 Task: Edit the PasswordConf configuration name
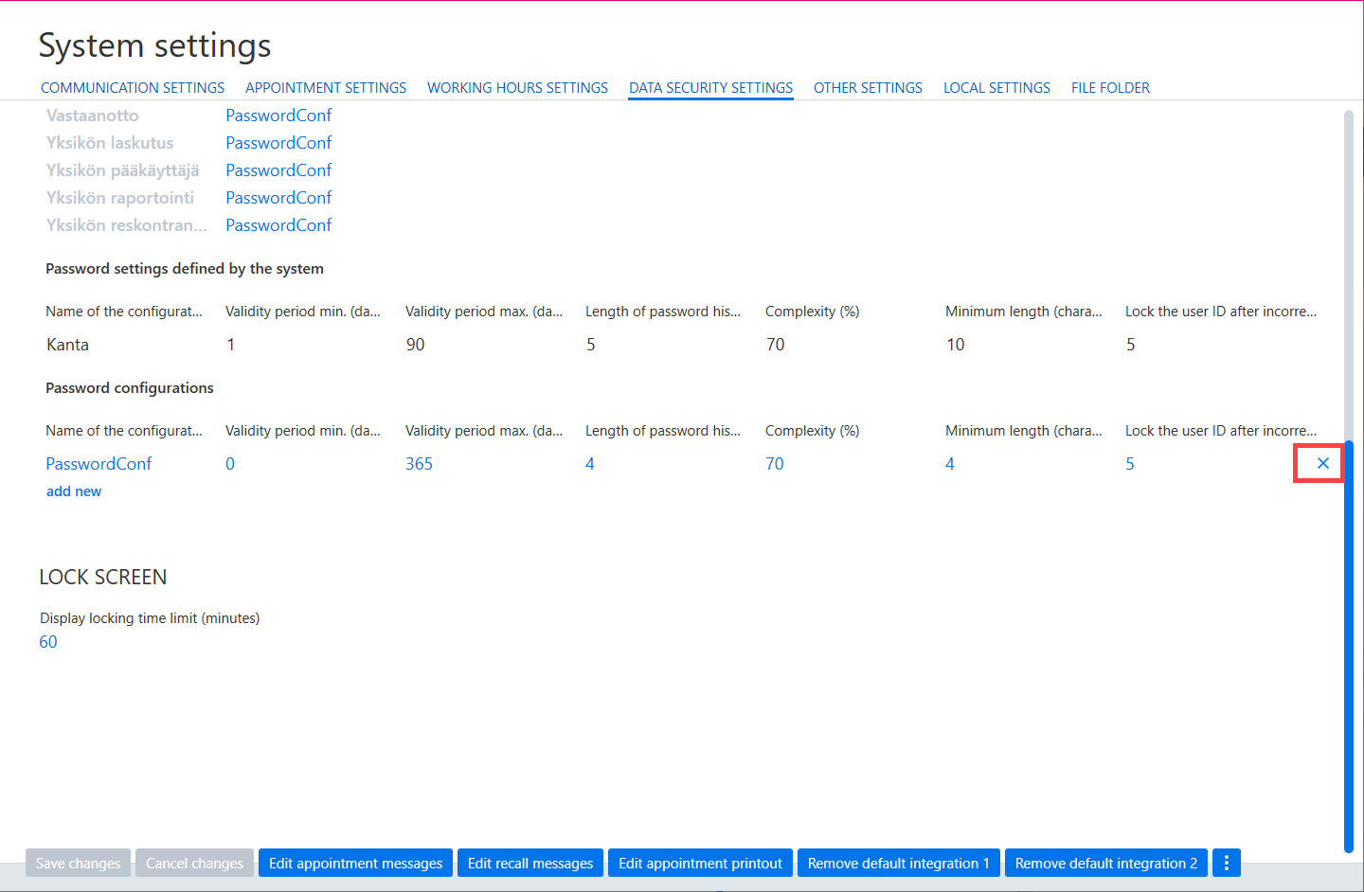point(99,464)
